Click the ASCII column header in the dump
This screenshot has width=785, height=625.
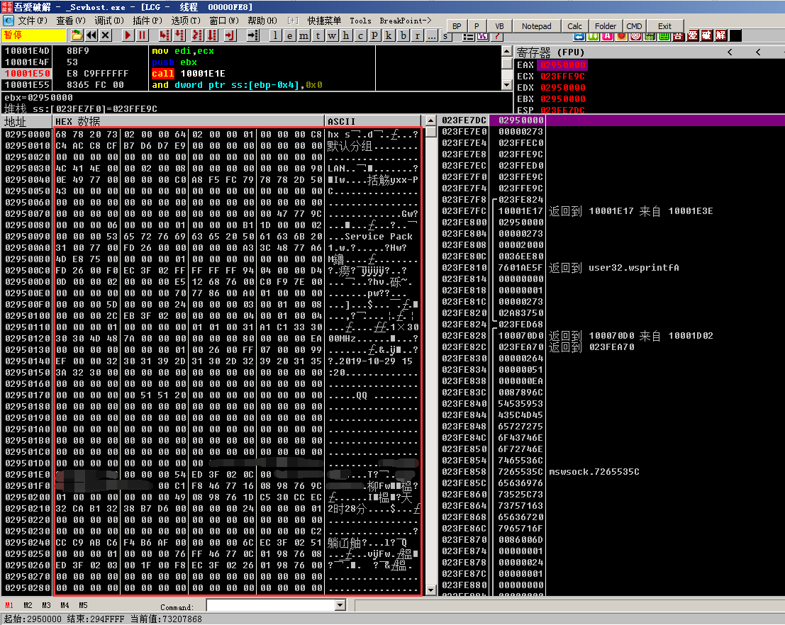pos(372,122)
